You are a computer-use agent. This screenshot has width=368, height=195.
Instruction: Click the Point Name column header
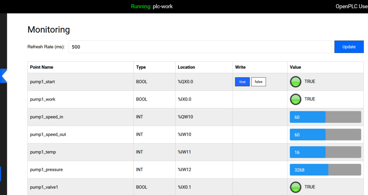42,67
